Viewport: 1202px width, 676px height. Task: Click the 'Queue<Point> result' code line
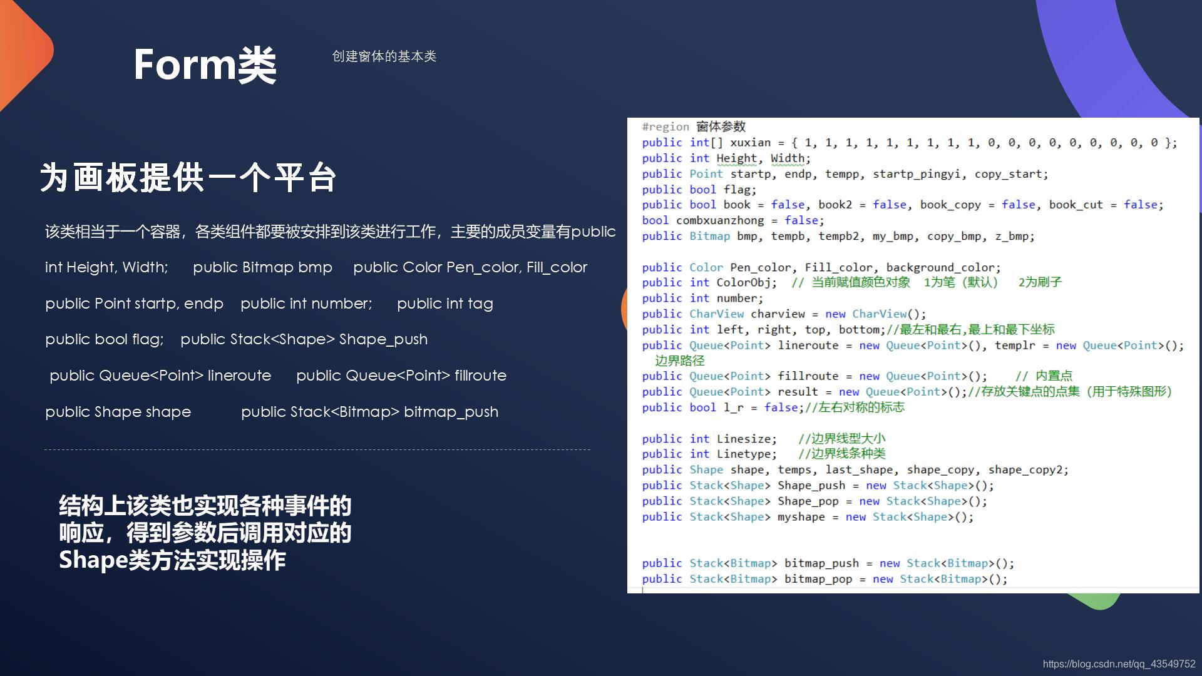[907, 391]
